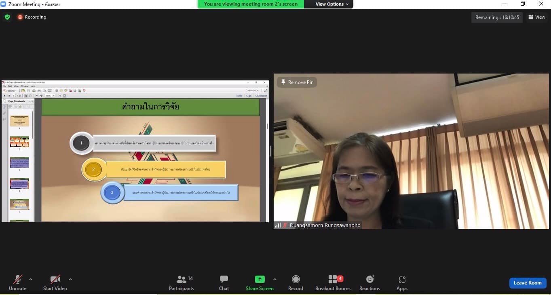The height and width of the screenshot is (295, 551).
Task: Click the Leave Room button
Action: point(528,283)
